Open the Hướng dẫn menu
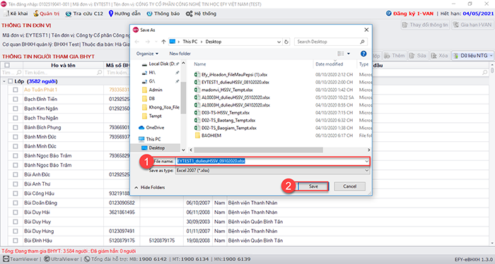This screenshot has height=264, width=495. 124,13
